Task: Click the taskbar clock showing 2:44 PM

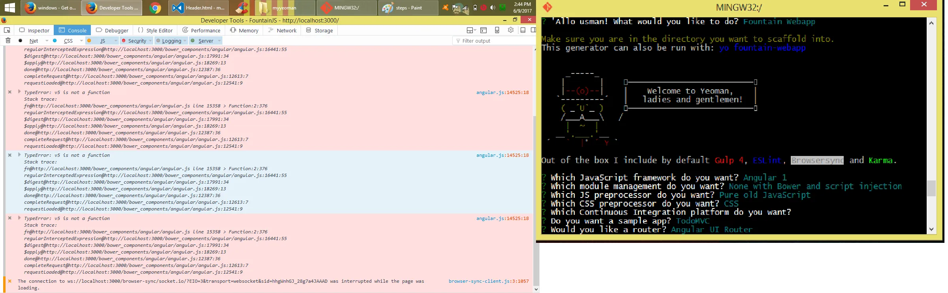Action: (522, 8)
